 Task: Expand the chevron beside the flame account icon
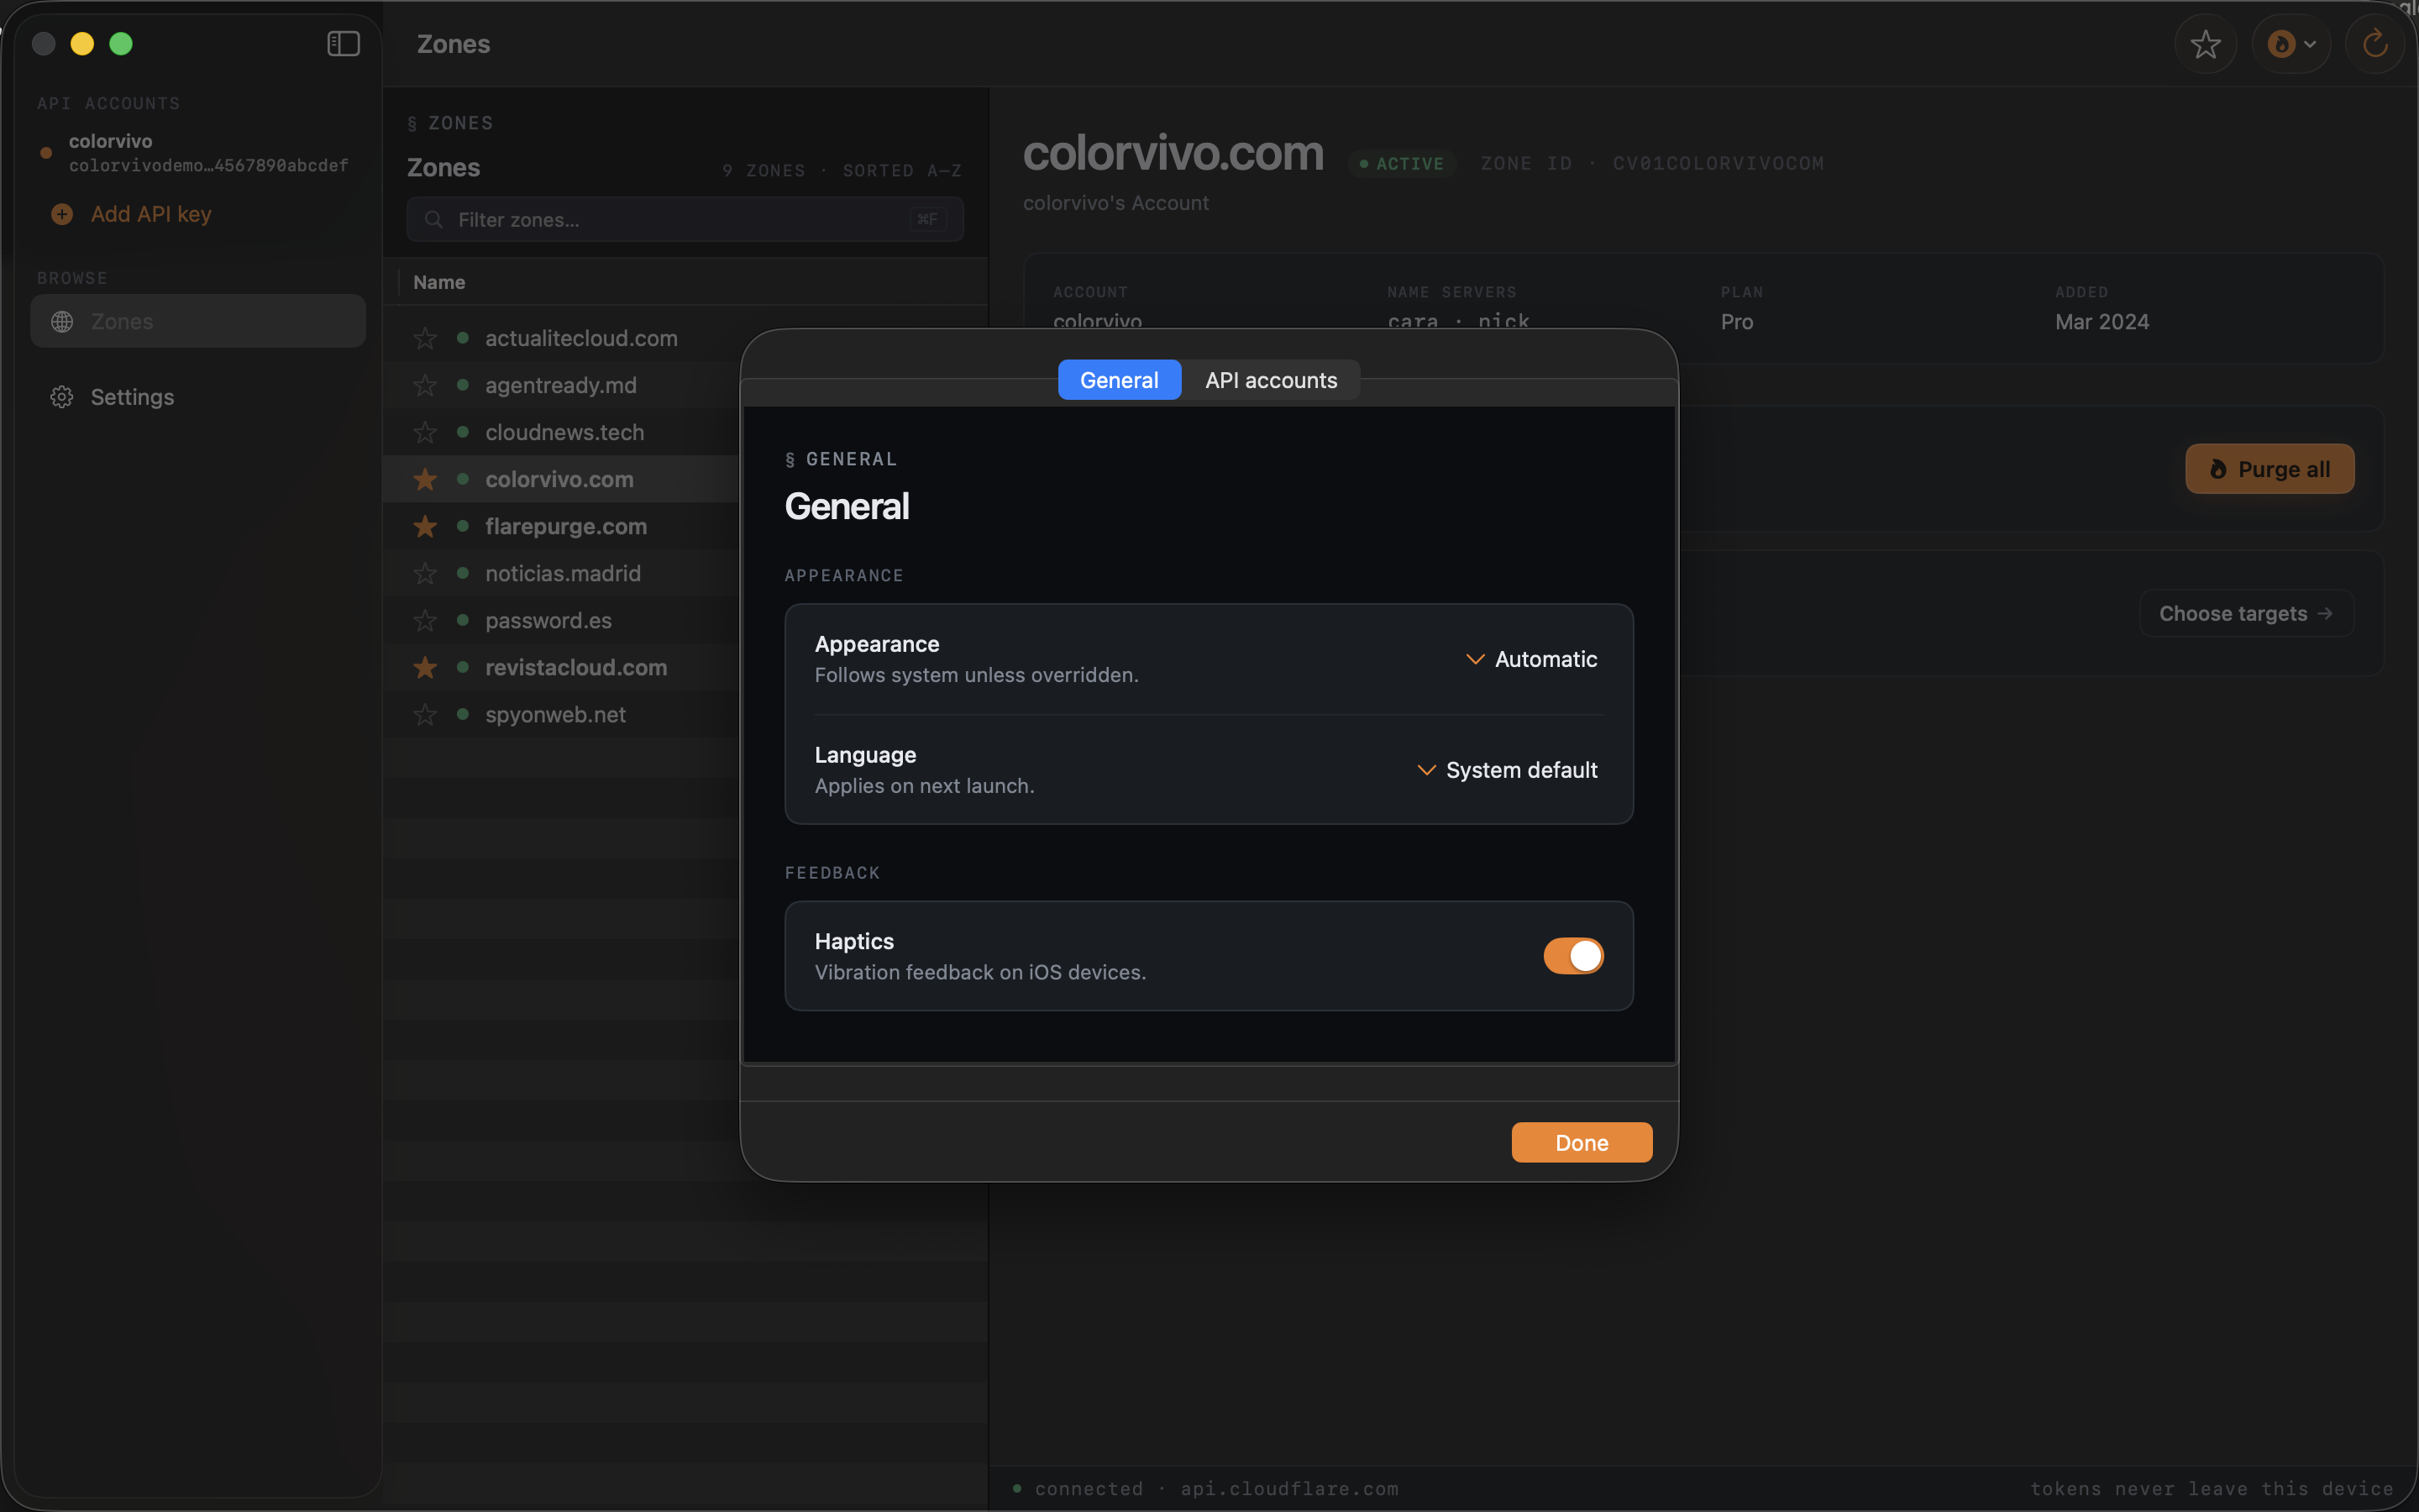(x=2310, y=44)
